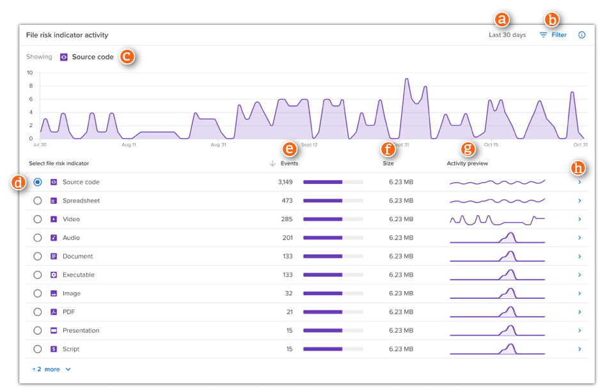Select the Audio radio button
This screenshot has height=387, width=598.
38,238
